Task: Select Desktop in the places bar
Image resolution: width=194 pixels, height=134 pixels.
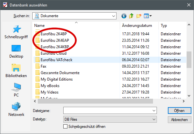Action: coord(16,51)
